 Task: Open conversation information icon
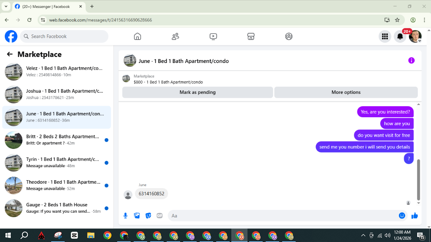411,61
